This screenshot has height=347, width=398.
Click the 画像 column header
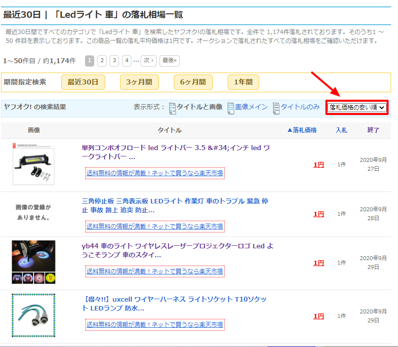point(34,130)
